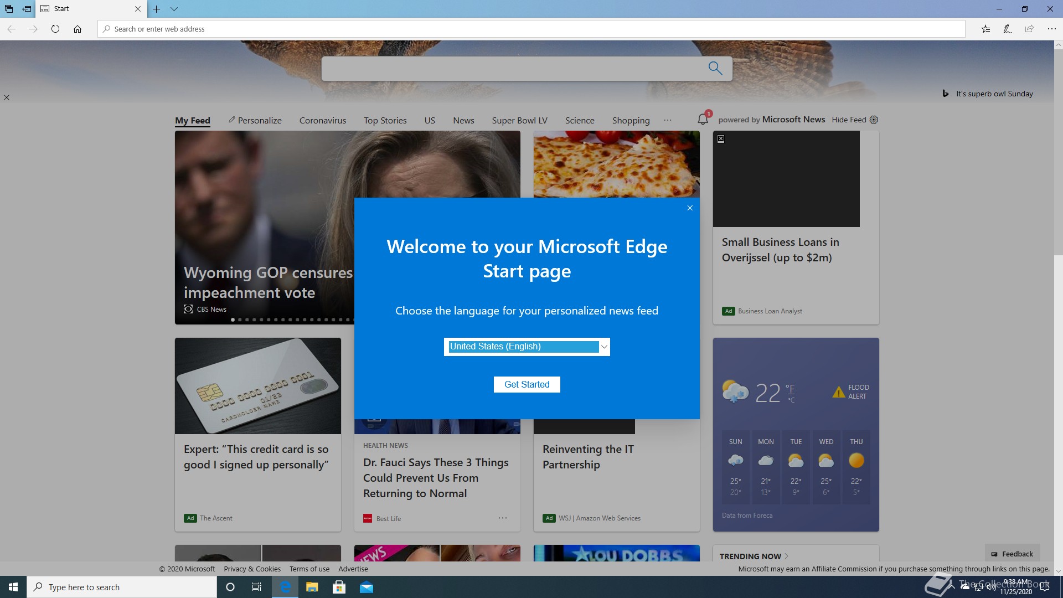
Task: Open a new tab with plus icon
Action: click(157, 9)
